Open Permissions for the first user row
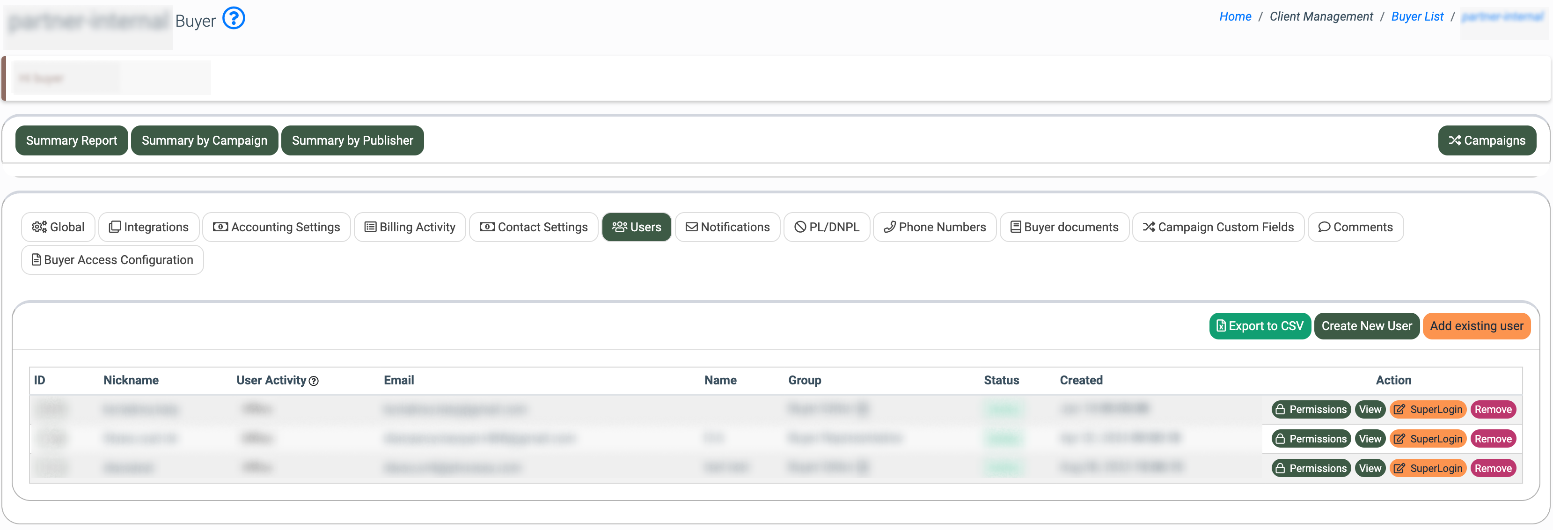Screen dimensions: 1553x530 click(1311, 409)
